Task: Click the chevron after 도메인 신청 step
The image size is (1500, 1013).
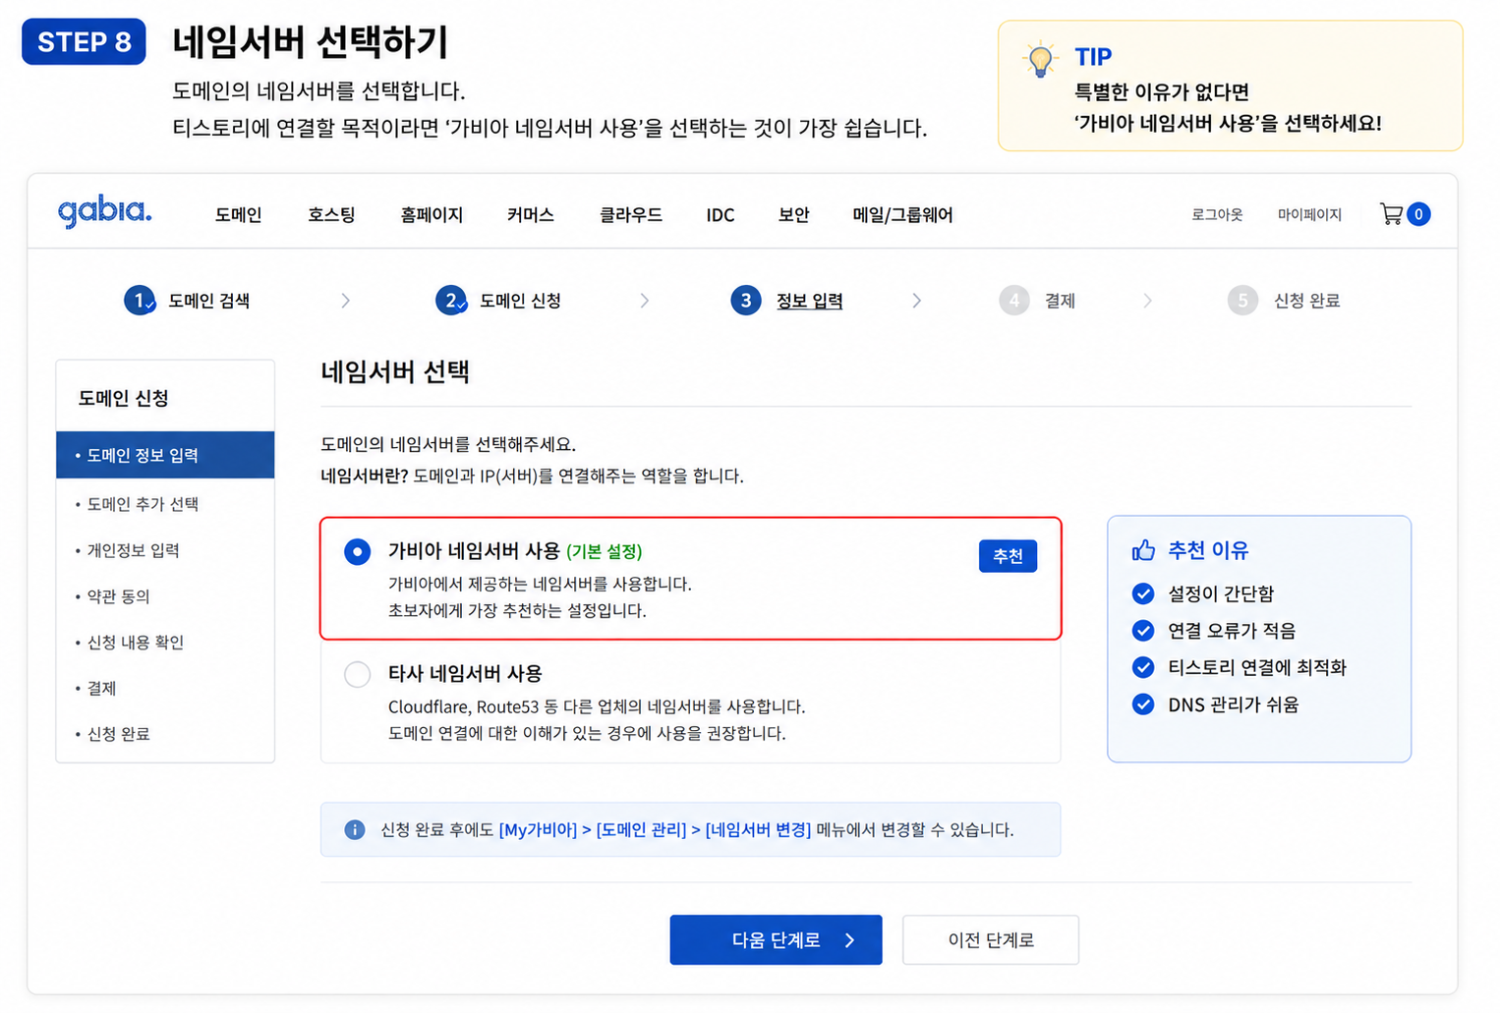Action: point(644,301)
